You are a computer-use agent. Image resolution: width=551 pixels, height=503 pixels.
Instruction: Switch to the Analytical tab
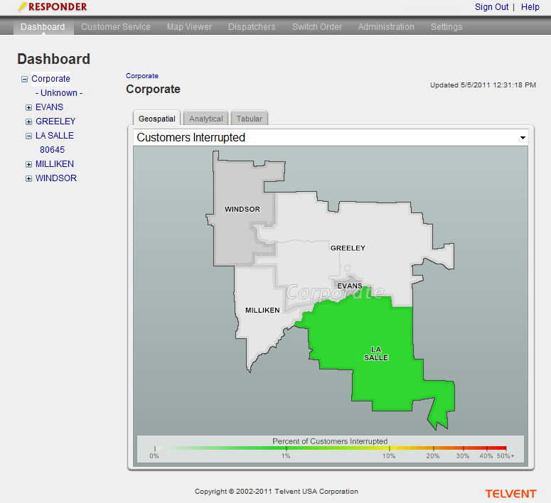coord(206,119)
